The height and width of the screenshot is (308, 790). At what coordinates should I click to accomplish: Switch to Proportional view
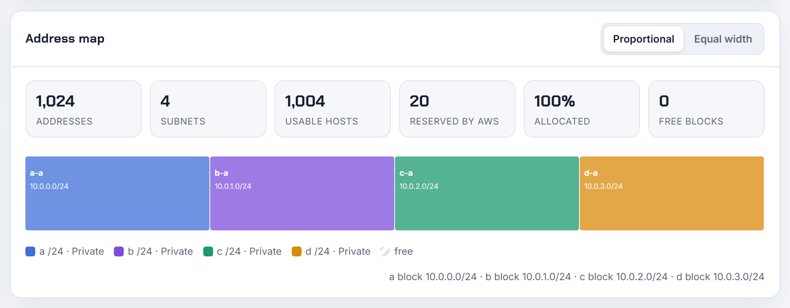pos(643,39)
